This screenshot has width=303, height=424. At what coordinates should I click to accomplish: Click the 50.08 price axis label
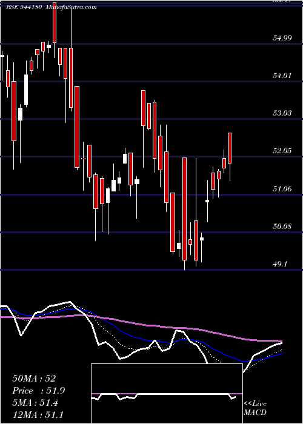pos(282,226)
